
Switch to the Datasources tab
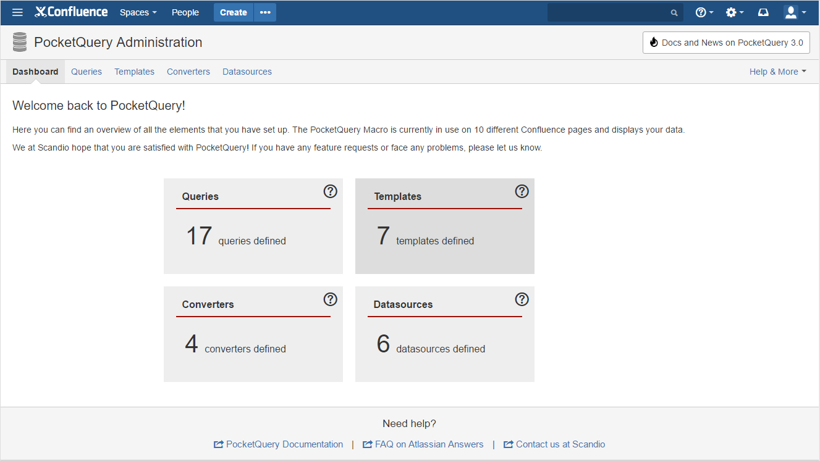247,72
